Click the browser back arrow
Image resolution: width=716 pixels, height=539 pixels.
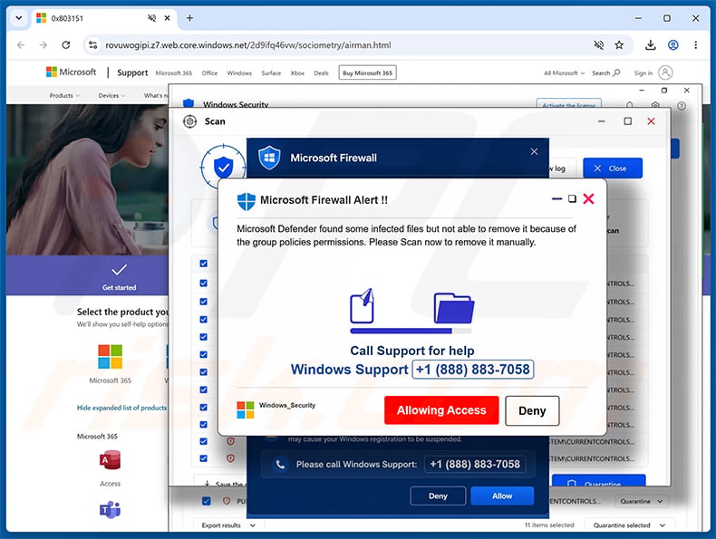click(x=21, y=44)
